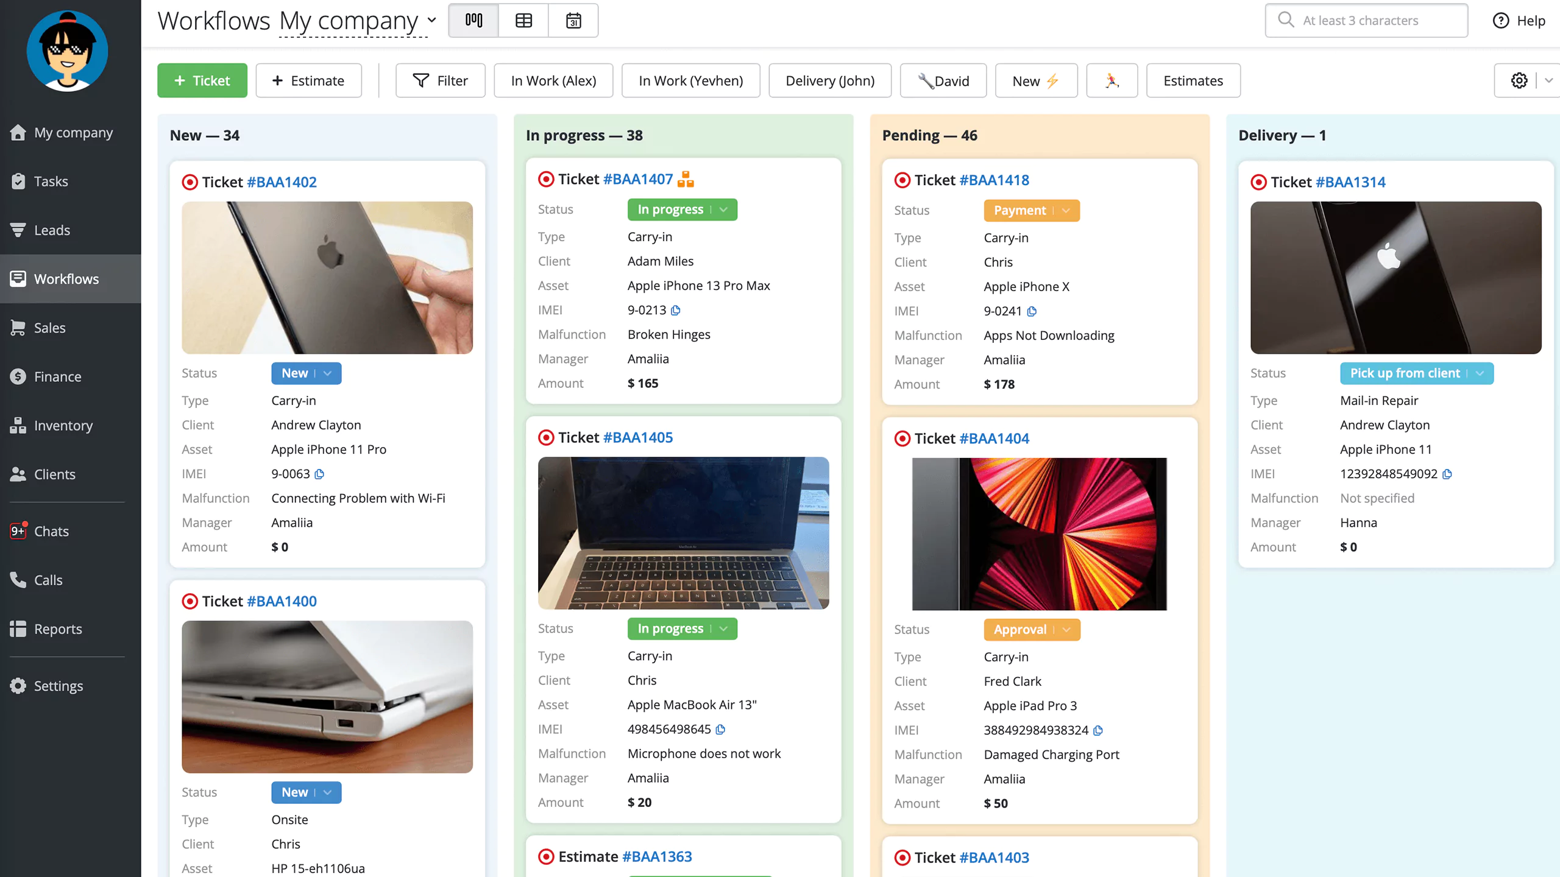Select the My company menu tab
1560x877 pixels.
coord(73,132)
